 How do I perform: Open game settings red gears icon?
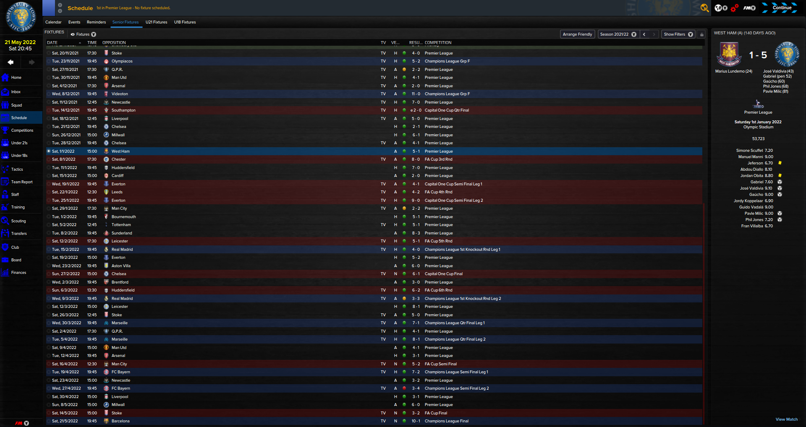coord(734,8)
